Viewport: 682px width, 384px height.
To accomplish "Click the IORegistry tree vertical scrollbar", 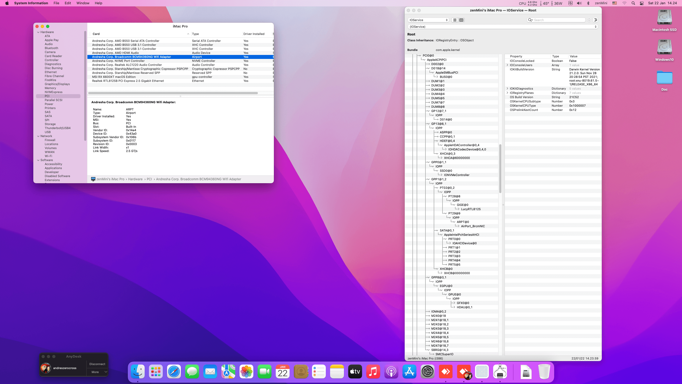I will (x=500, y=169).
